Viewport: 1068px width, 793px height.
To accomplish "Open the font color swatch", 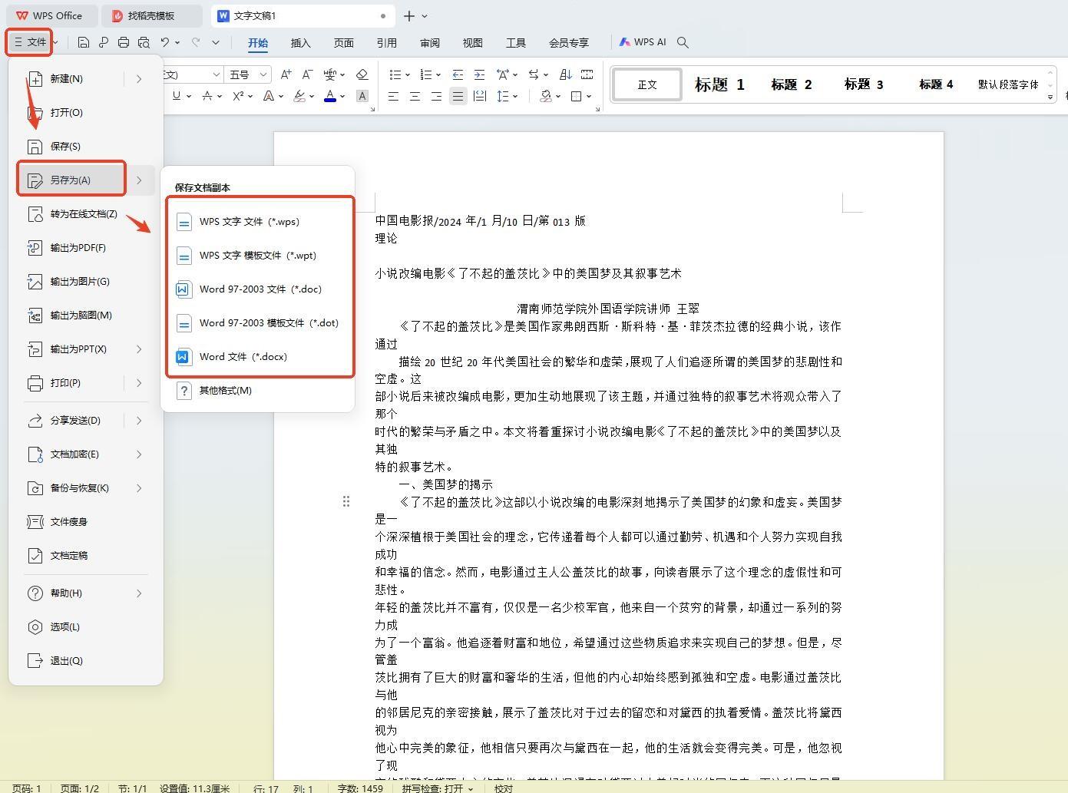I will (329, 95).
